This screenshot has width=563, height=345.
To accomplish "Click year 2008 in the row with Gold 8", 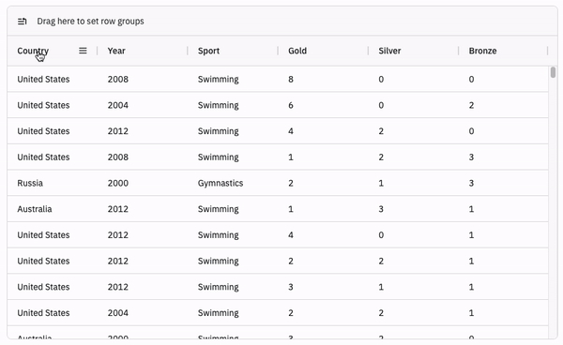I will (118, 79).
